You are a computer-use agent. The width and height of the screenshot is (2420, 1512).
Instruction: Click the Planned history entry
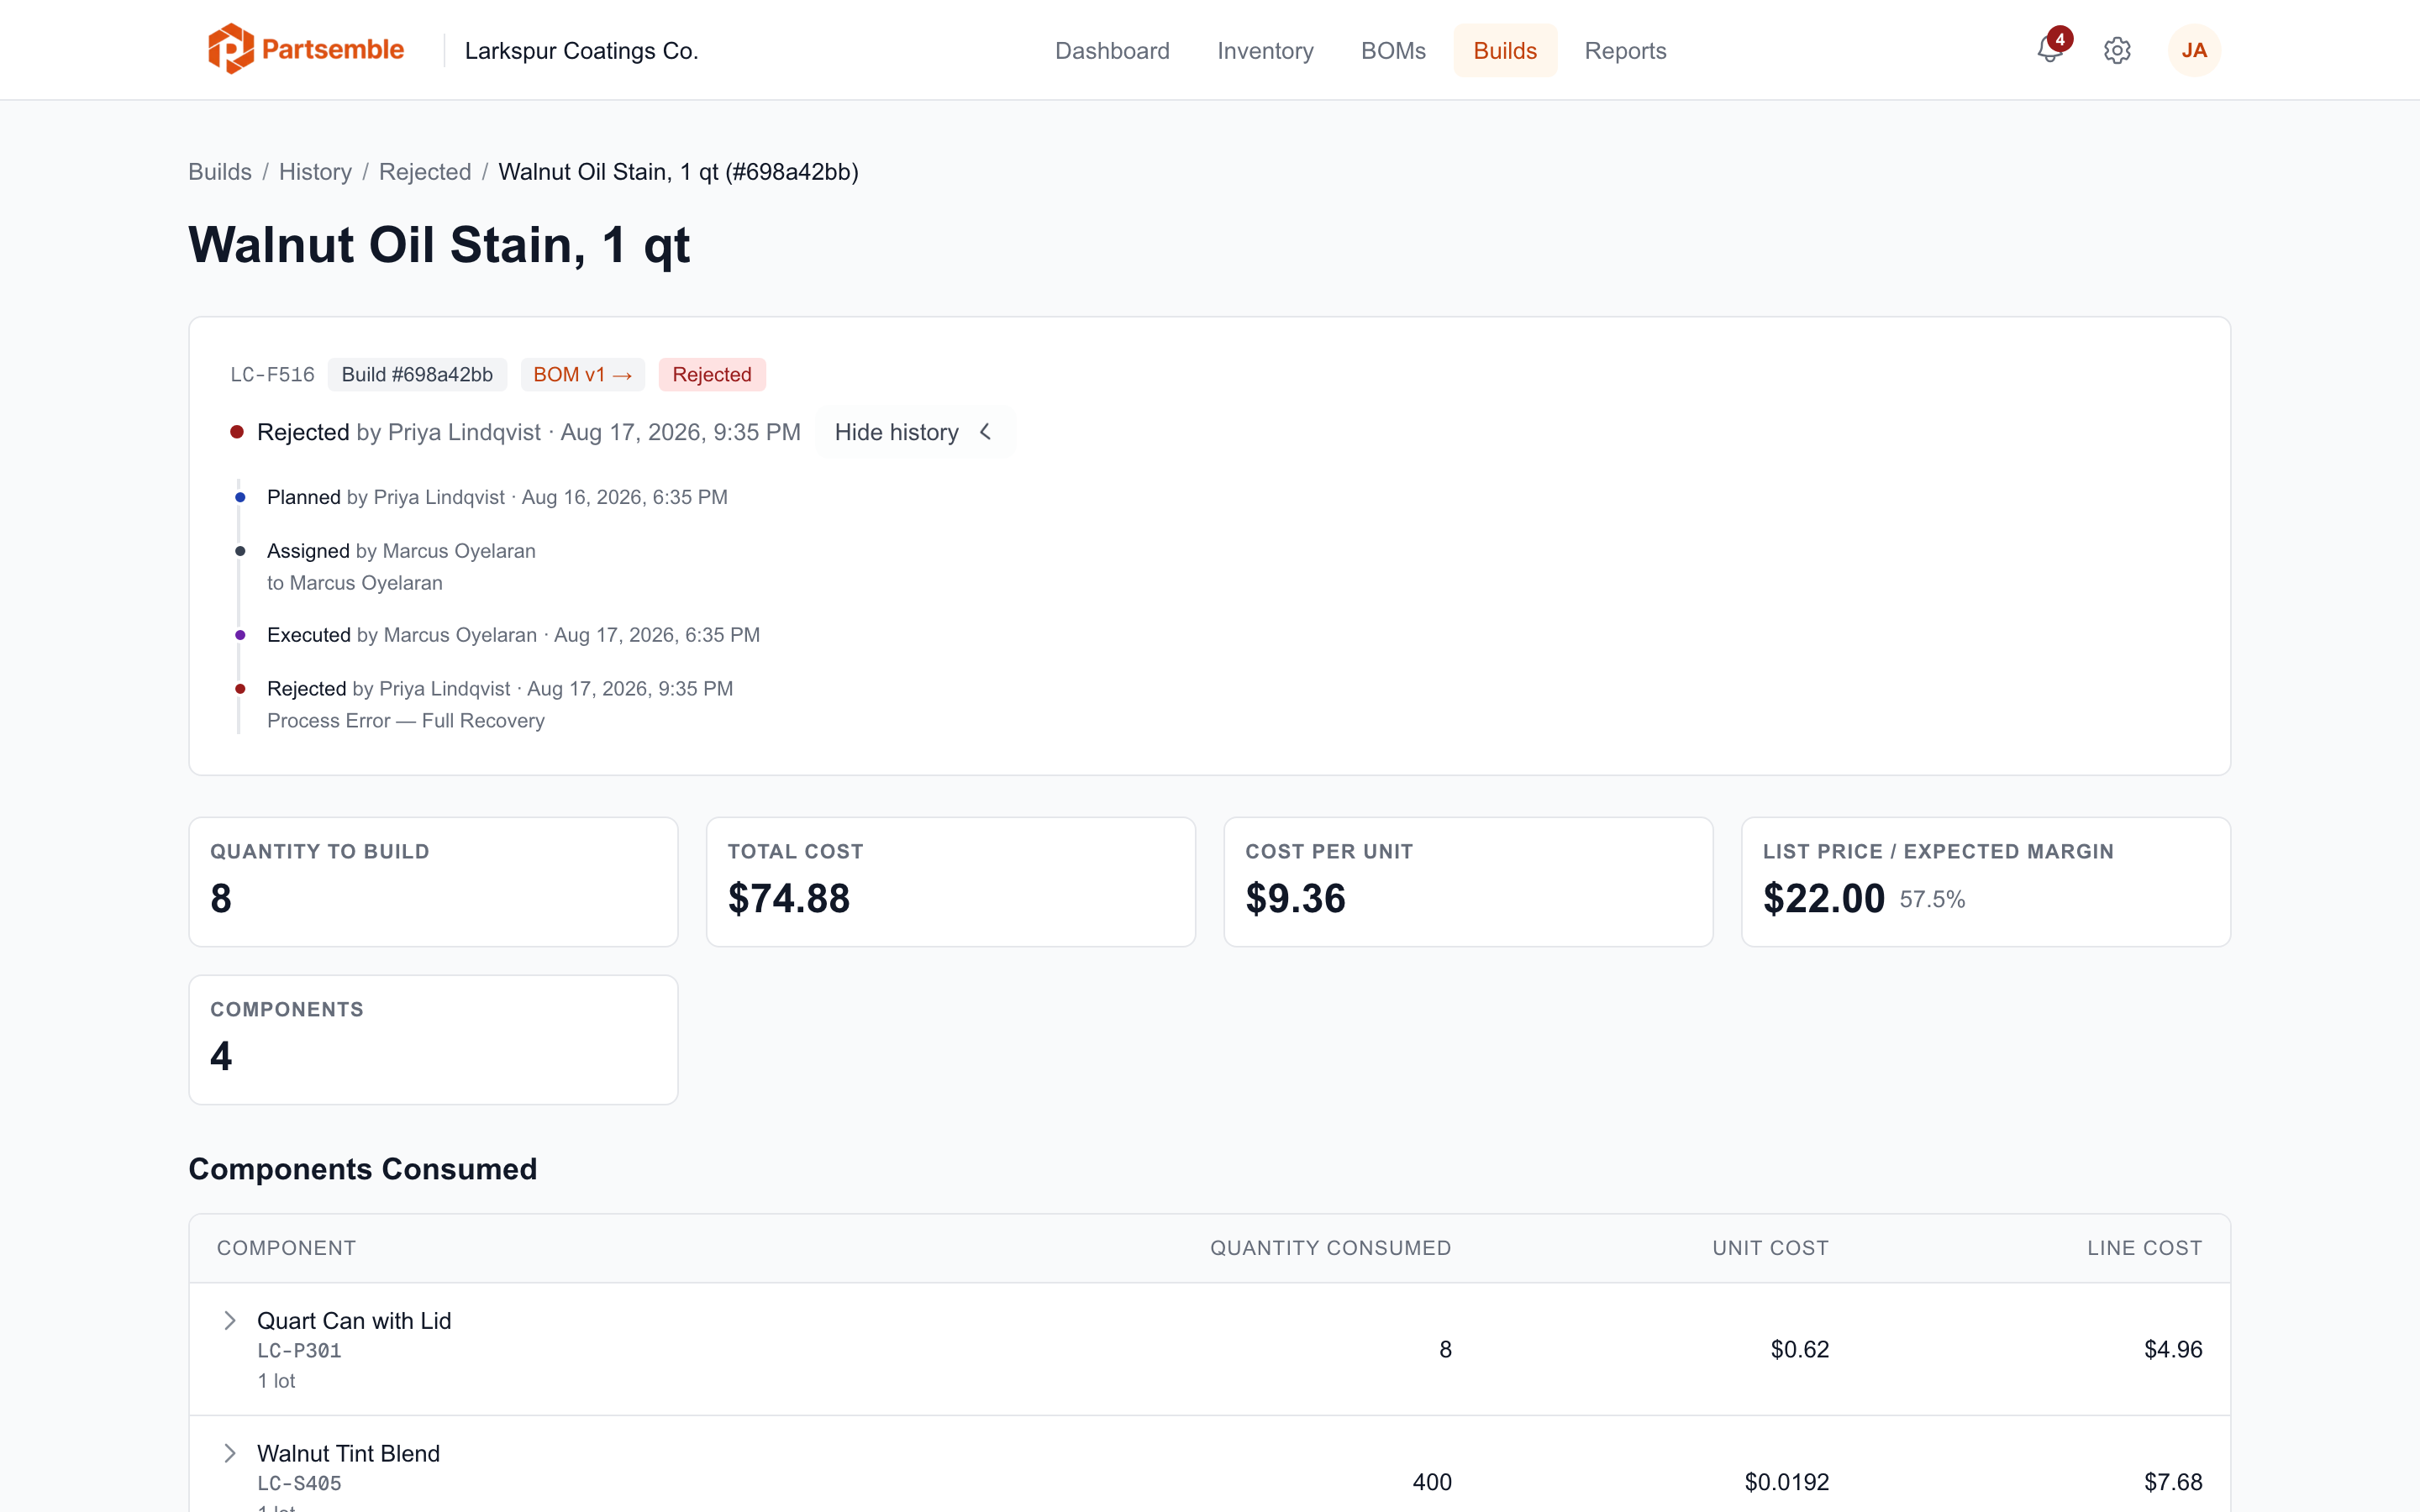coord(497,497)
